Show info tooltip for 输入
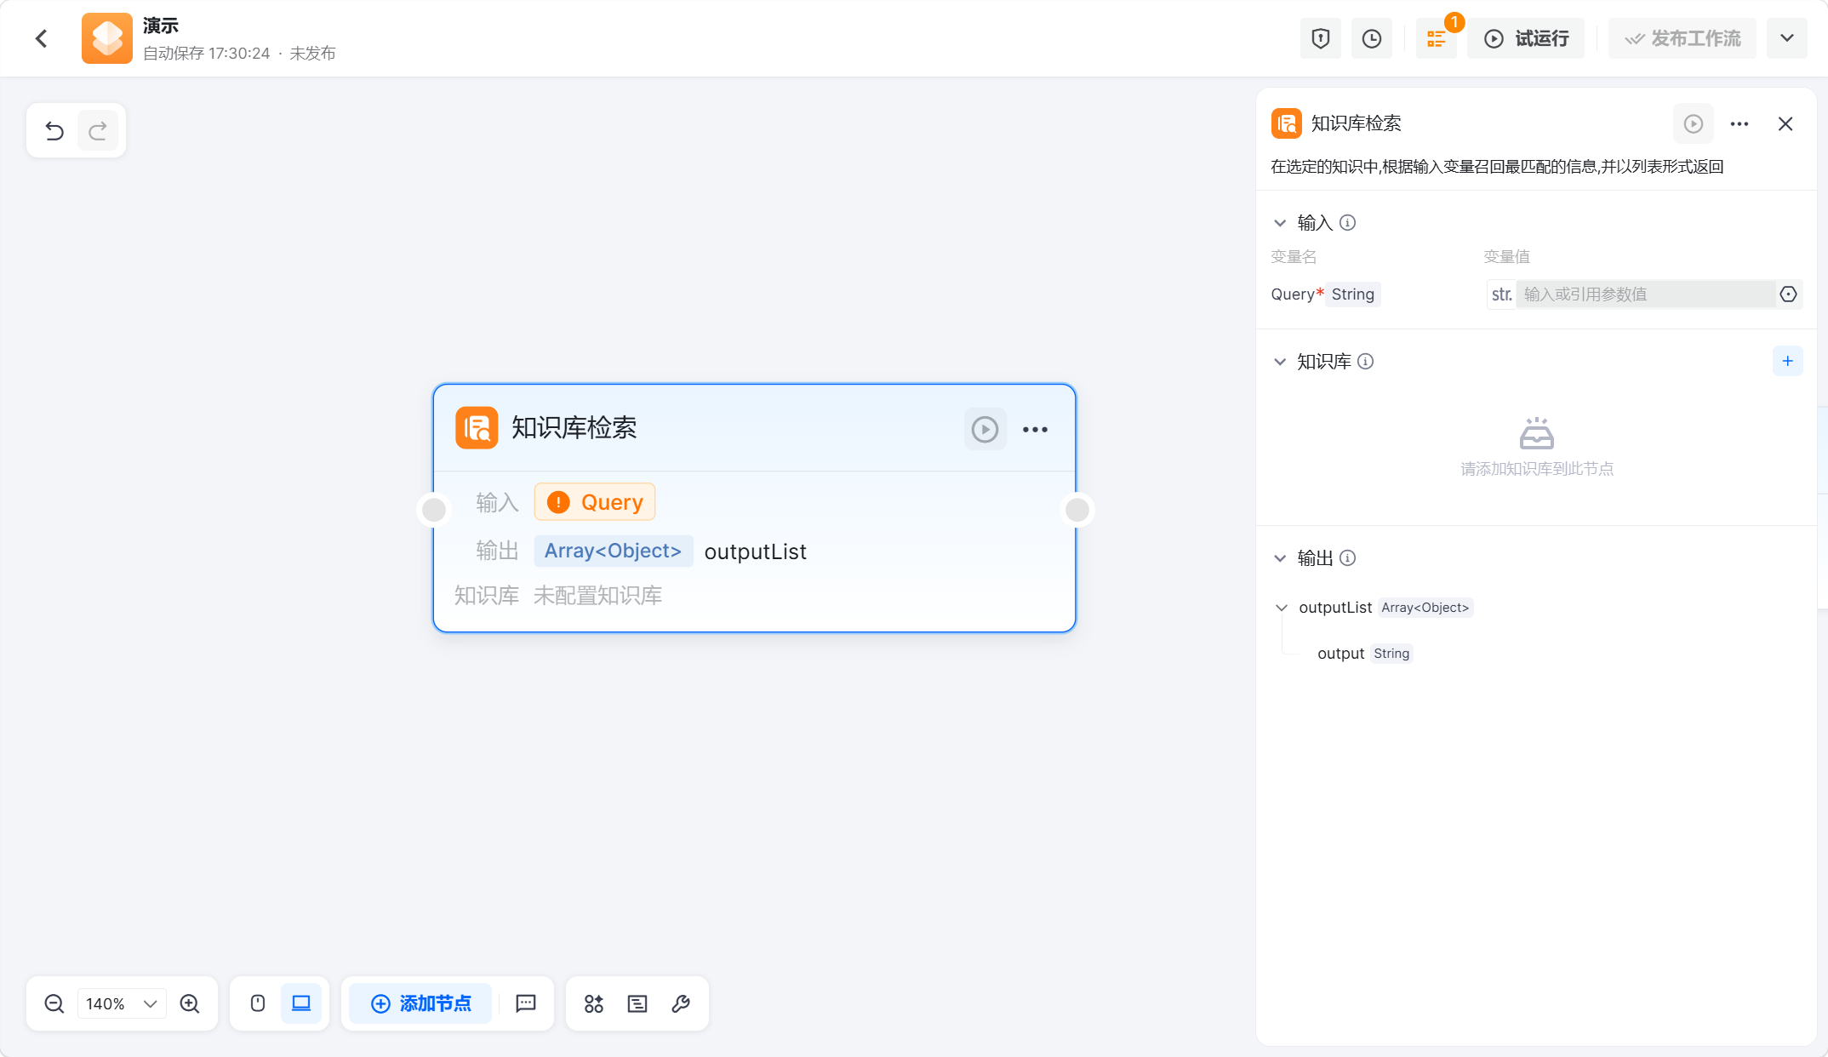 [1347, 223]
